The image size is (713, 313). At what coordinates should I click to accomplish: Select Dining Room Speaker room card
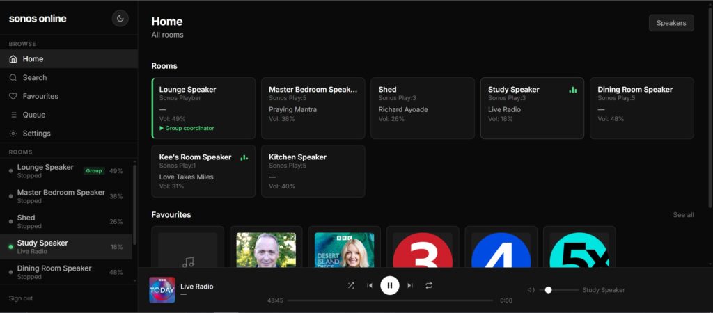point(642,108)
